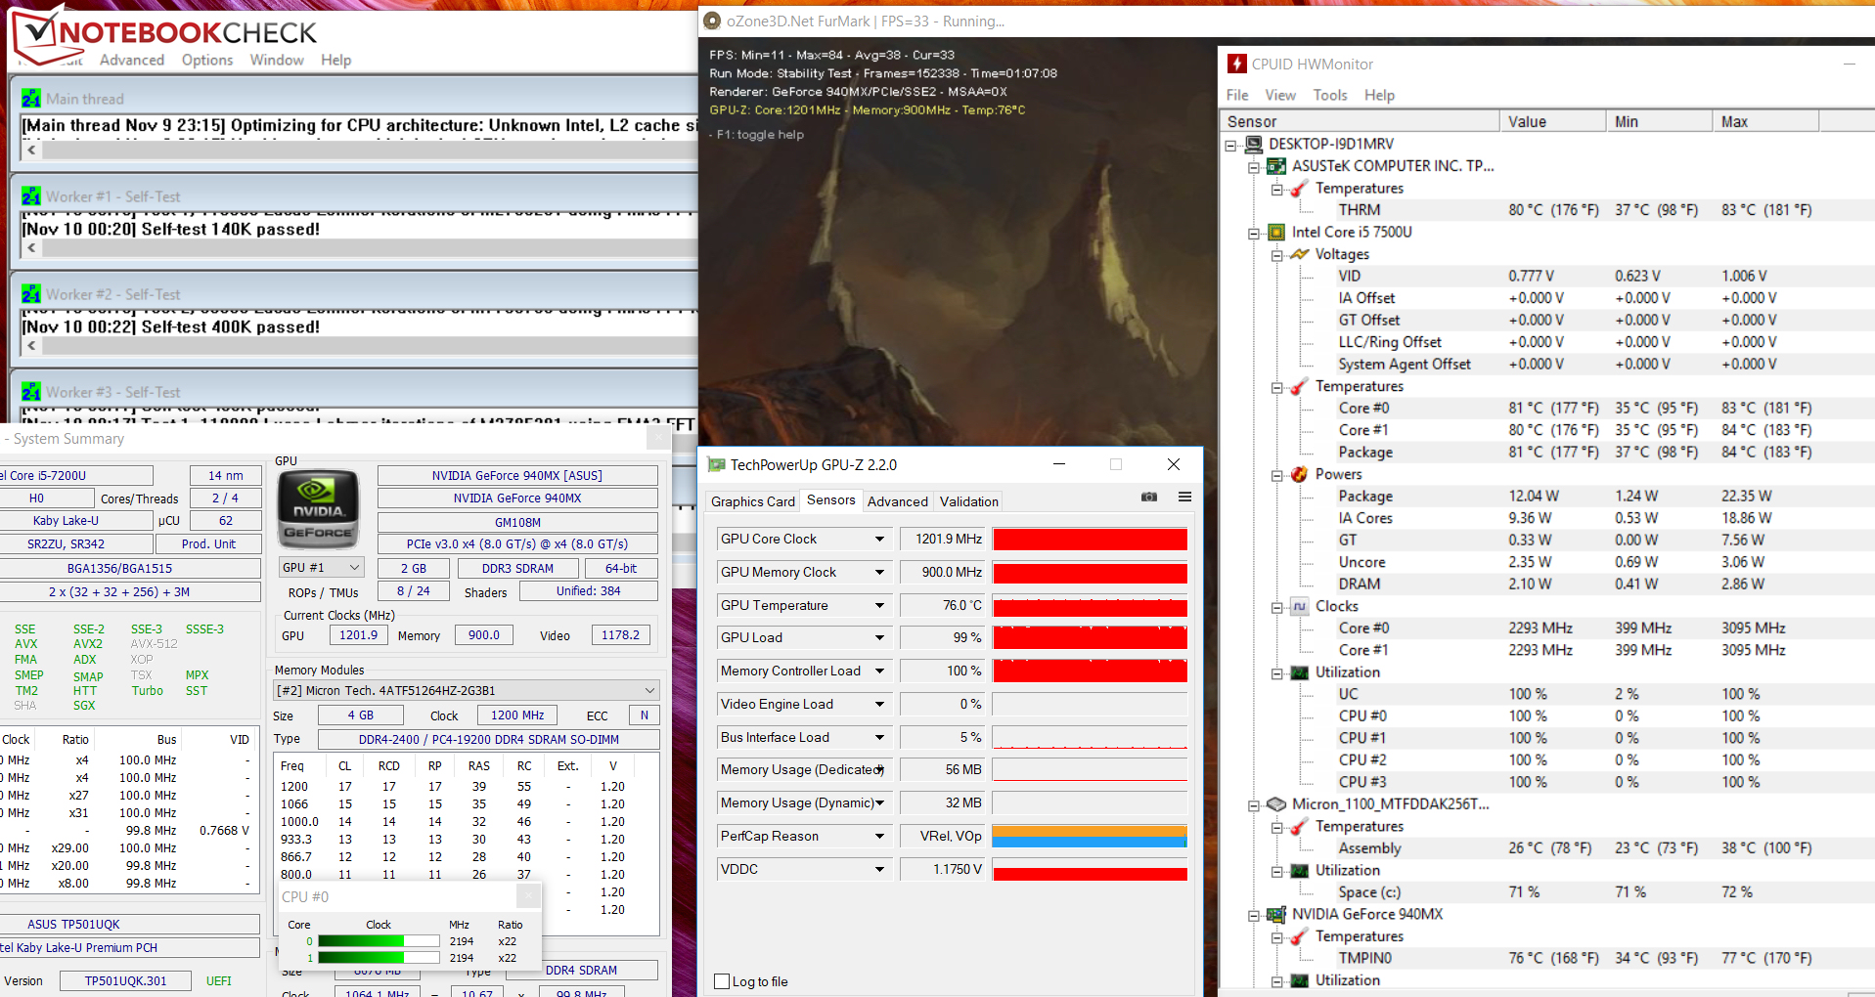This screenshot has height=997, width=1875.
Task: Click the GPU Core Clock red graph bar
Action: pyautogui.click(x=1090, y=540)
